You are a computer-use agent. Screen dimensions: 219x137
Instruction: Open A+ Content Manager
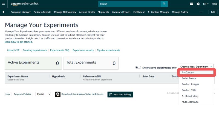click(x=159, y=12)
